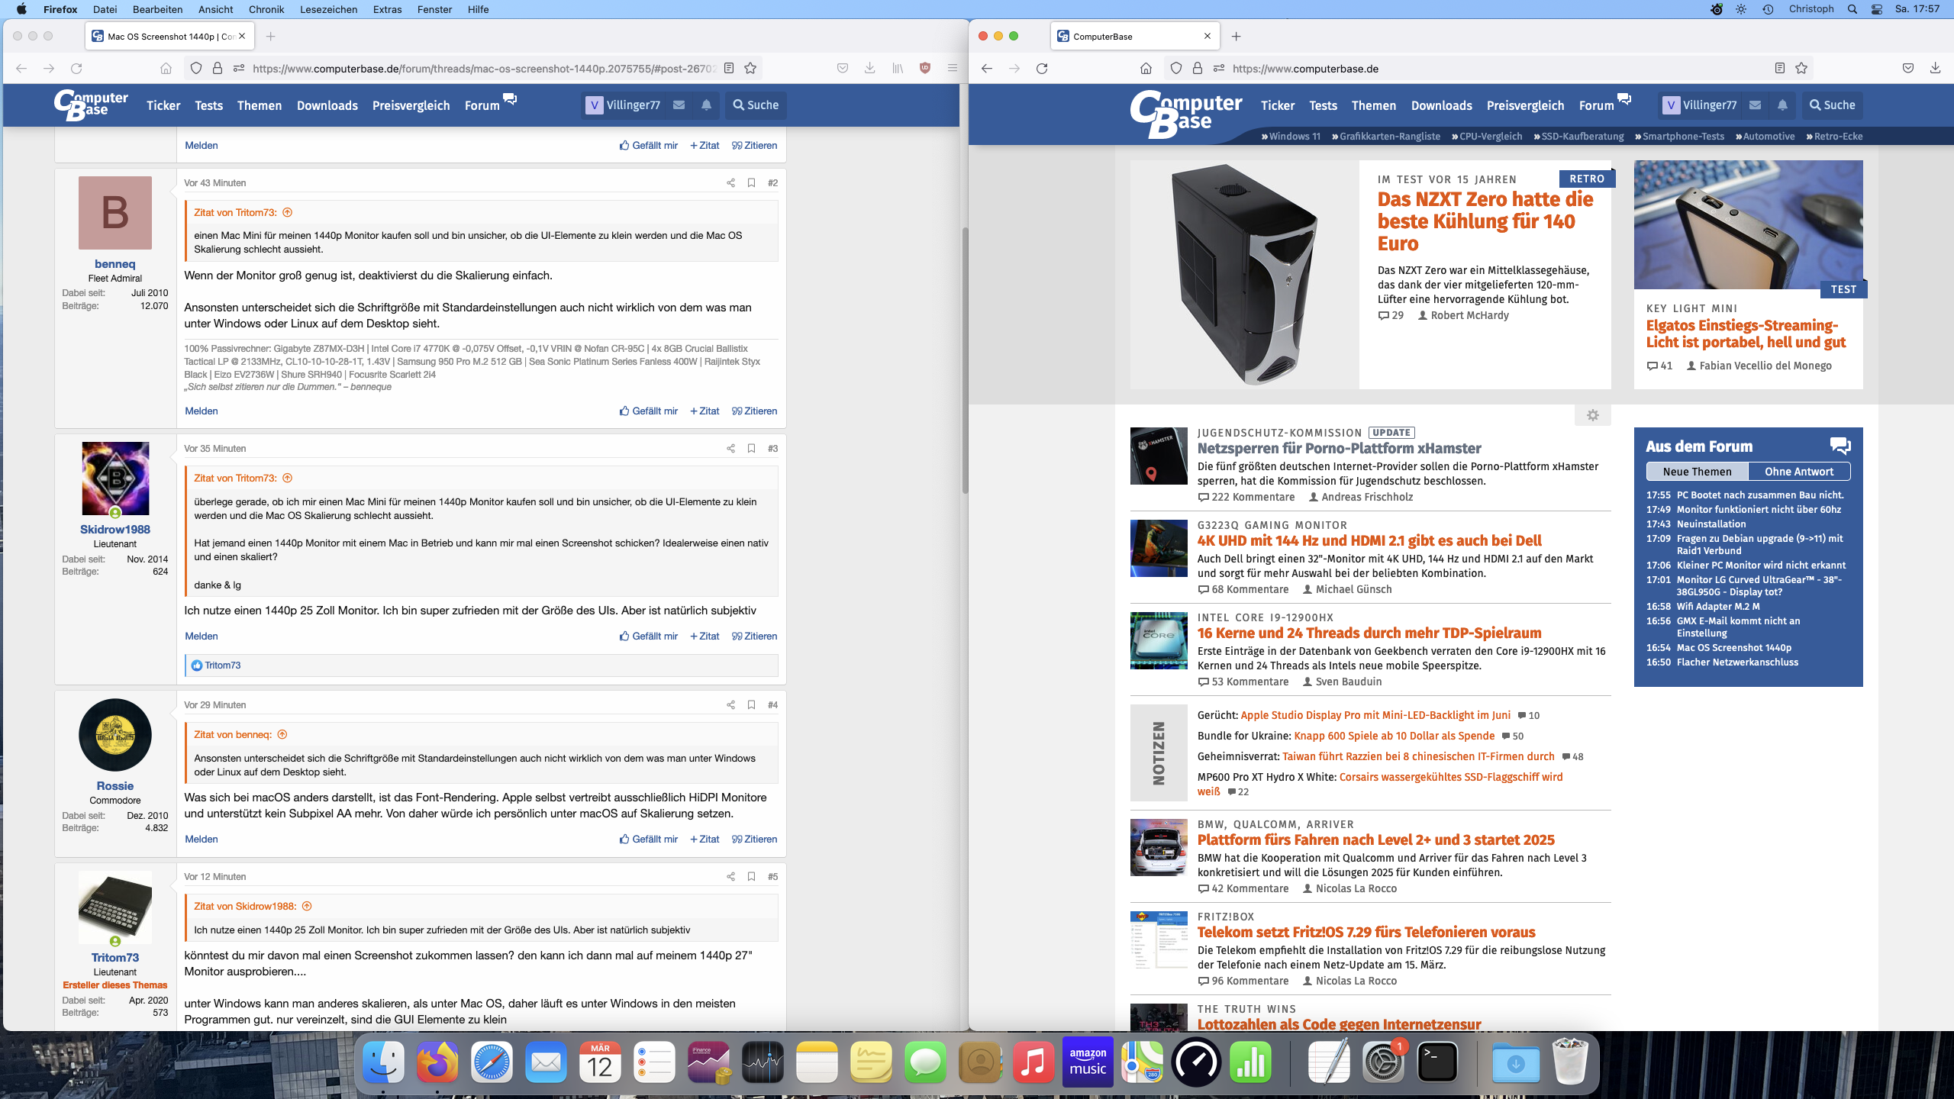The width and height of the screenshot is (1954, 1099).
Task: Open notifications bell in right ComputerBase header
Action: tap(1782, 105)
